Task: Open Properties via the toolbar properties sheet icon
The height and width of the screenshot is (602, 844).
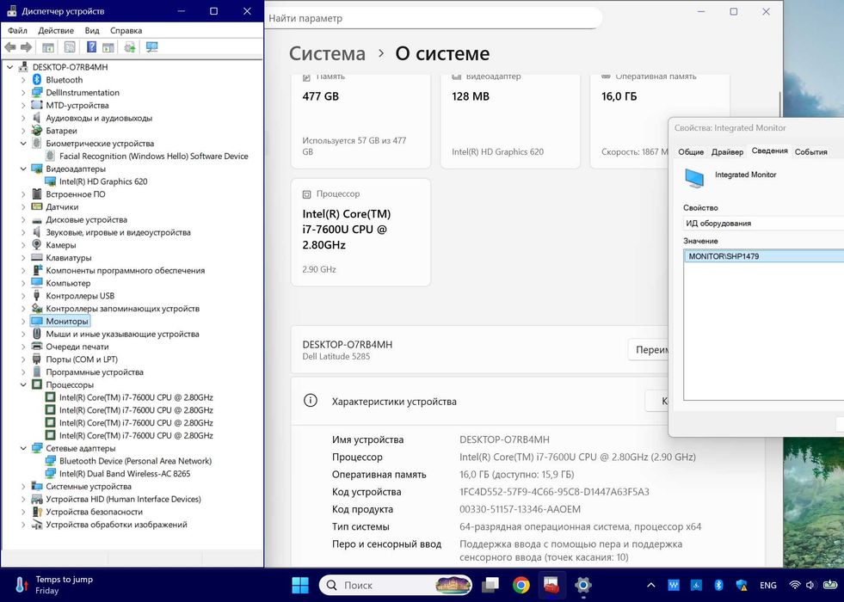Action: [70, 47]
